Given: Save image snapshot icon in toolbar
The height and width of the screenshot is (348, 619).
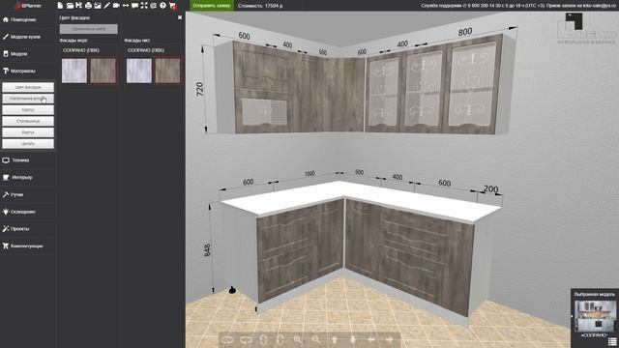Looking at the screenshot, I should click(x=98, y=6).
